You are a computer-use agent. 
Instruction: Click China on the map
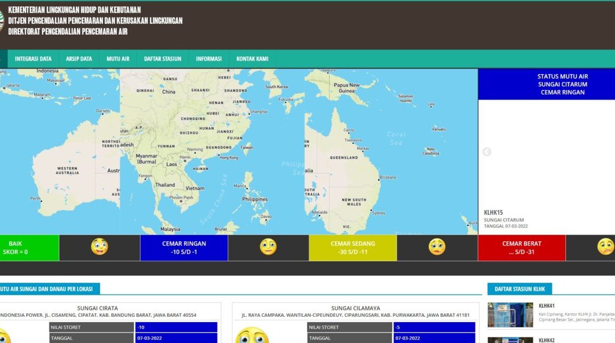169,92
